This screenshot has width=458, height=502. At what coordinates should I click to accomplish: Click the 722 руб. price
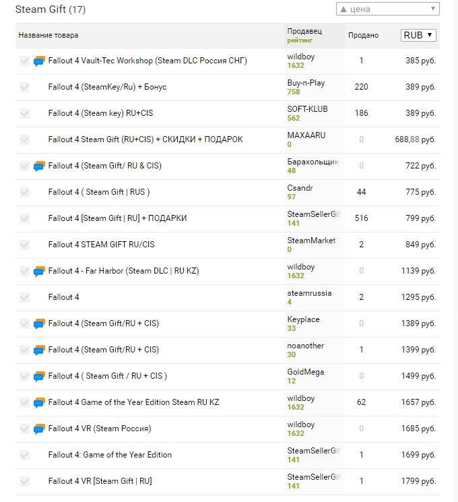(420, 166)
